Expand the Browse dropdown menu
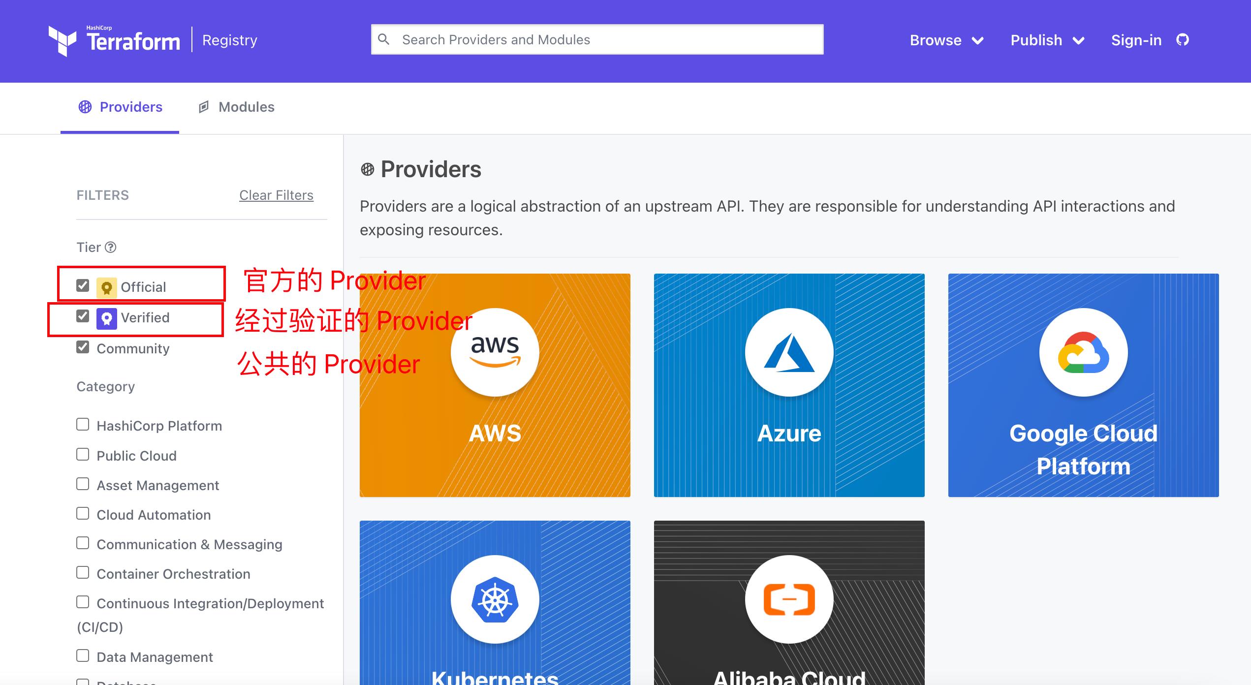 pyautogui.click(x=945, y=40)
